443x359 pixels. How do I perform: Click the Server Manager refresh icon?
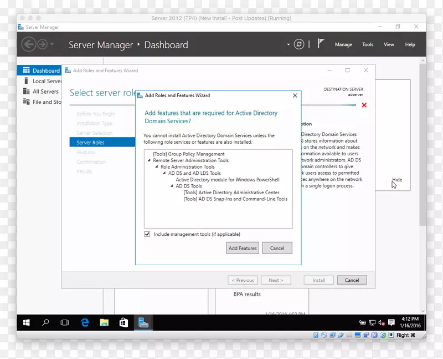pos(298,45)
